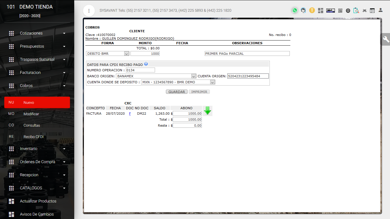
Task: Open Avisos De Cambios in sidebar
Action: (37, 214)
